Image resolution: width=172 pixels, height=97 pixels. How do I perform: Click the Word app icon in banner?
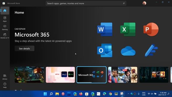(x=105, y=29)
